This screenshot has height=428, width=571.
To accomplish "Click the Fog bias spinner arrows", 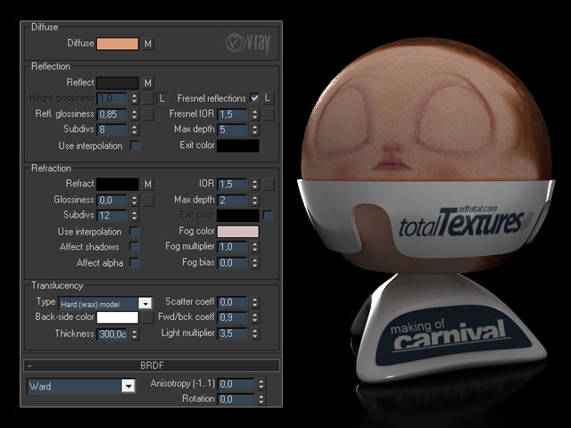I will (255, 263).
